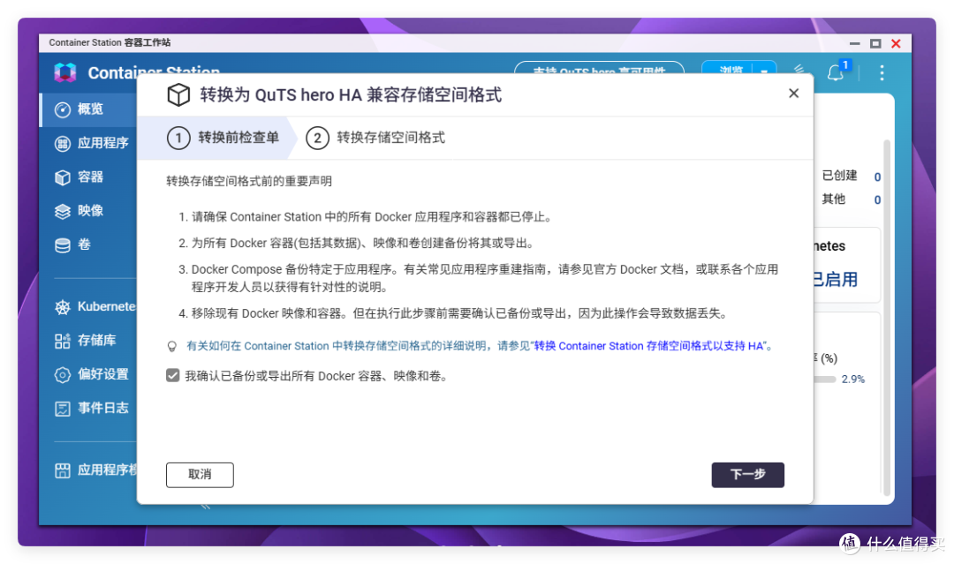Screen dimensions: 954x564
Task: Uncheck the backup confirmation checkbox
Action: (173, 376)
